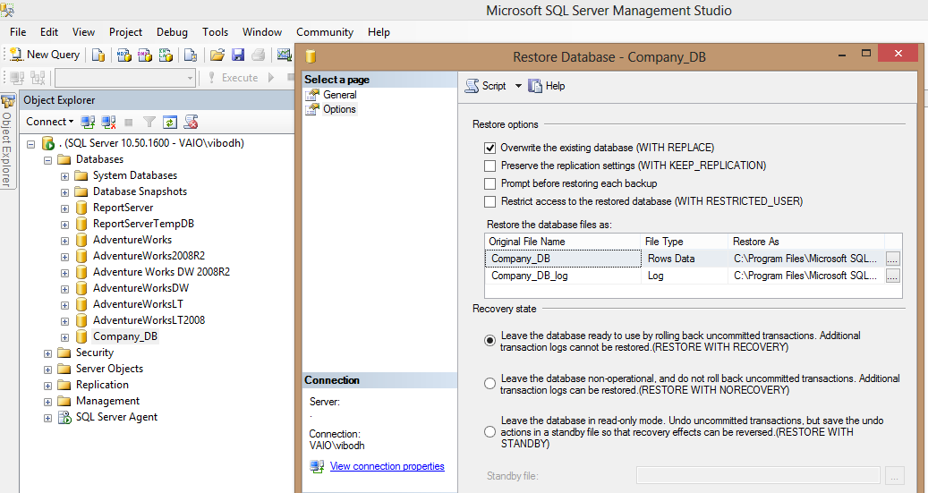This screenshot has height=493, width=928.
Task: Uncheck Overwrite the existing database option
Action: [x=490, y=148]
